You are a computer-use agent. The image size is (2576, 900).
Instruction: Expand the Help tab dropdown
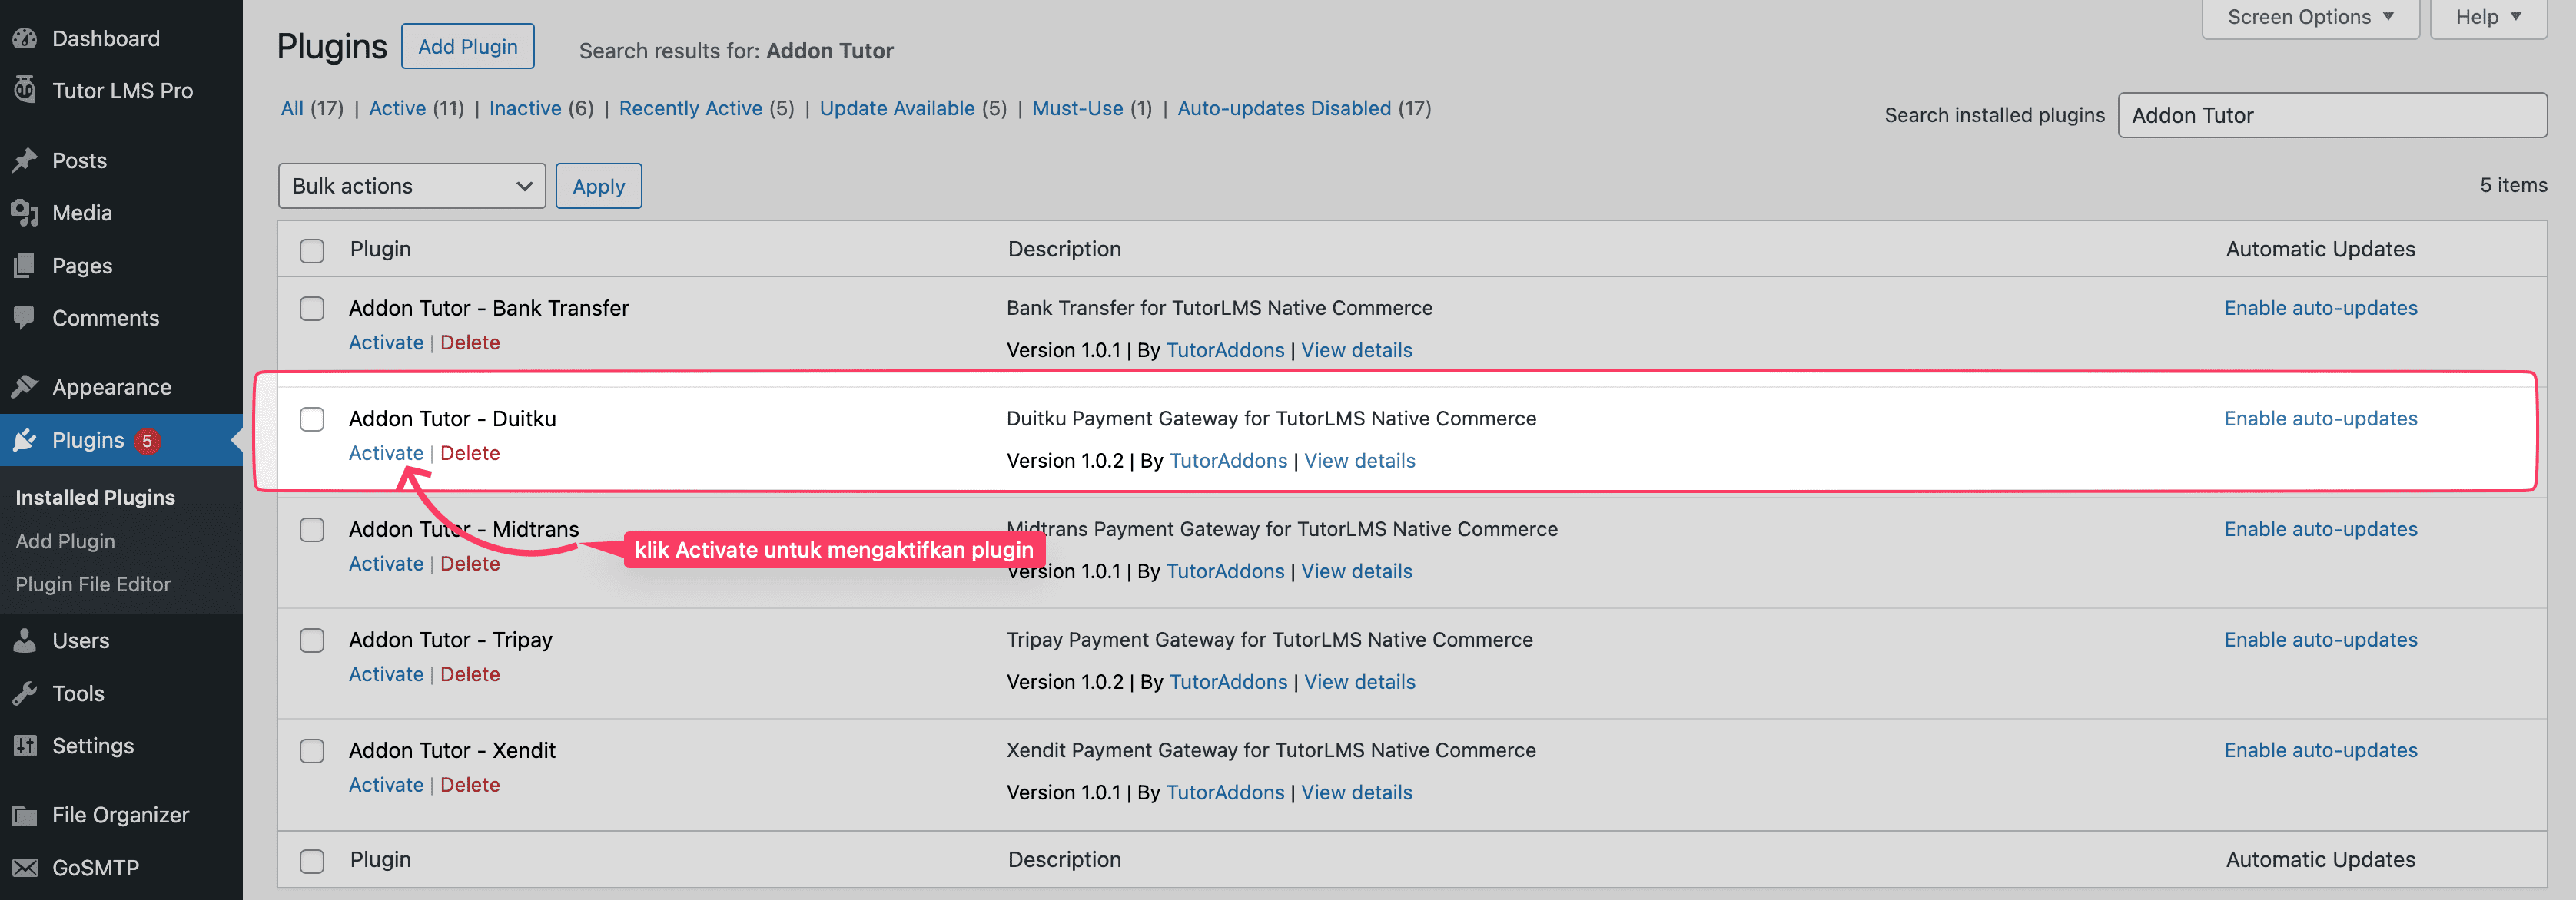coord(2487,17)
